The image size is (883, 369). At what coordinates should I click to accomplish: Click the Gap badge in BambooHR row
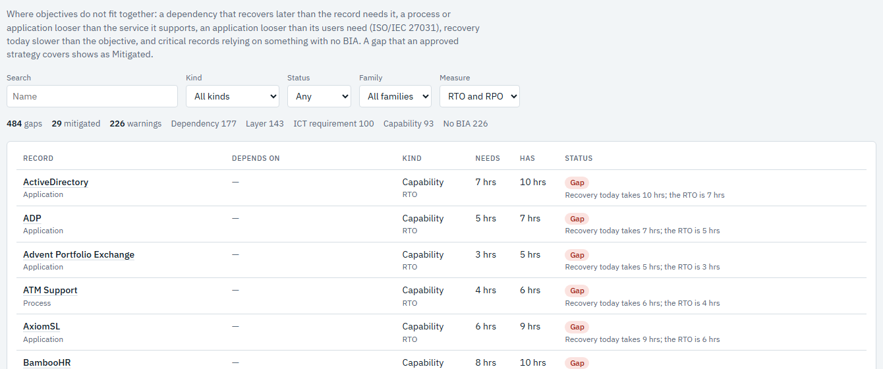[577, 363]
